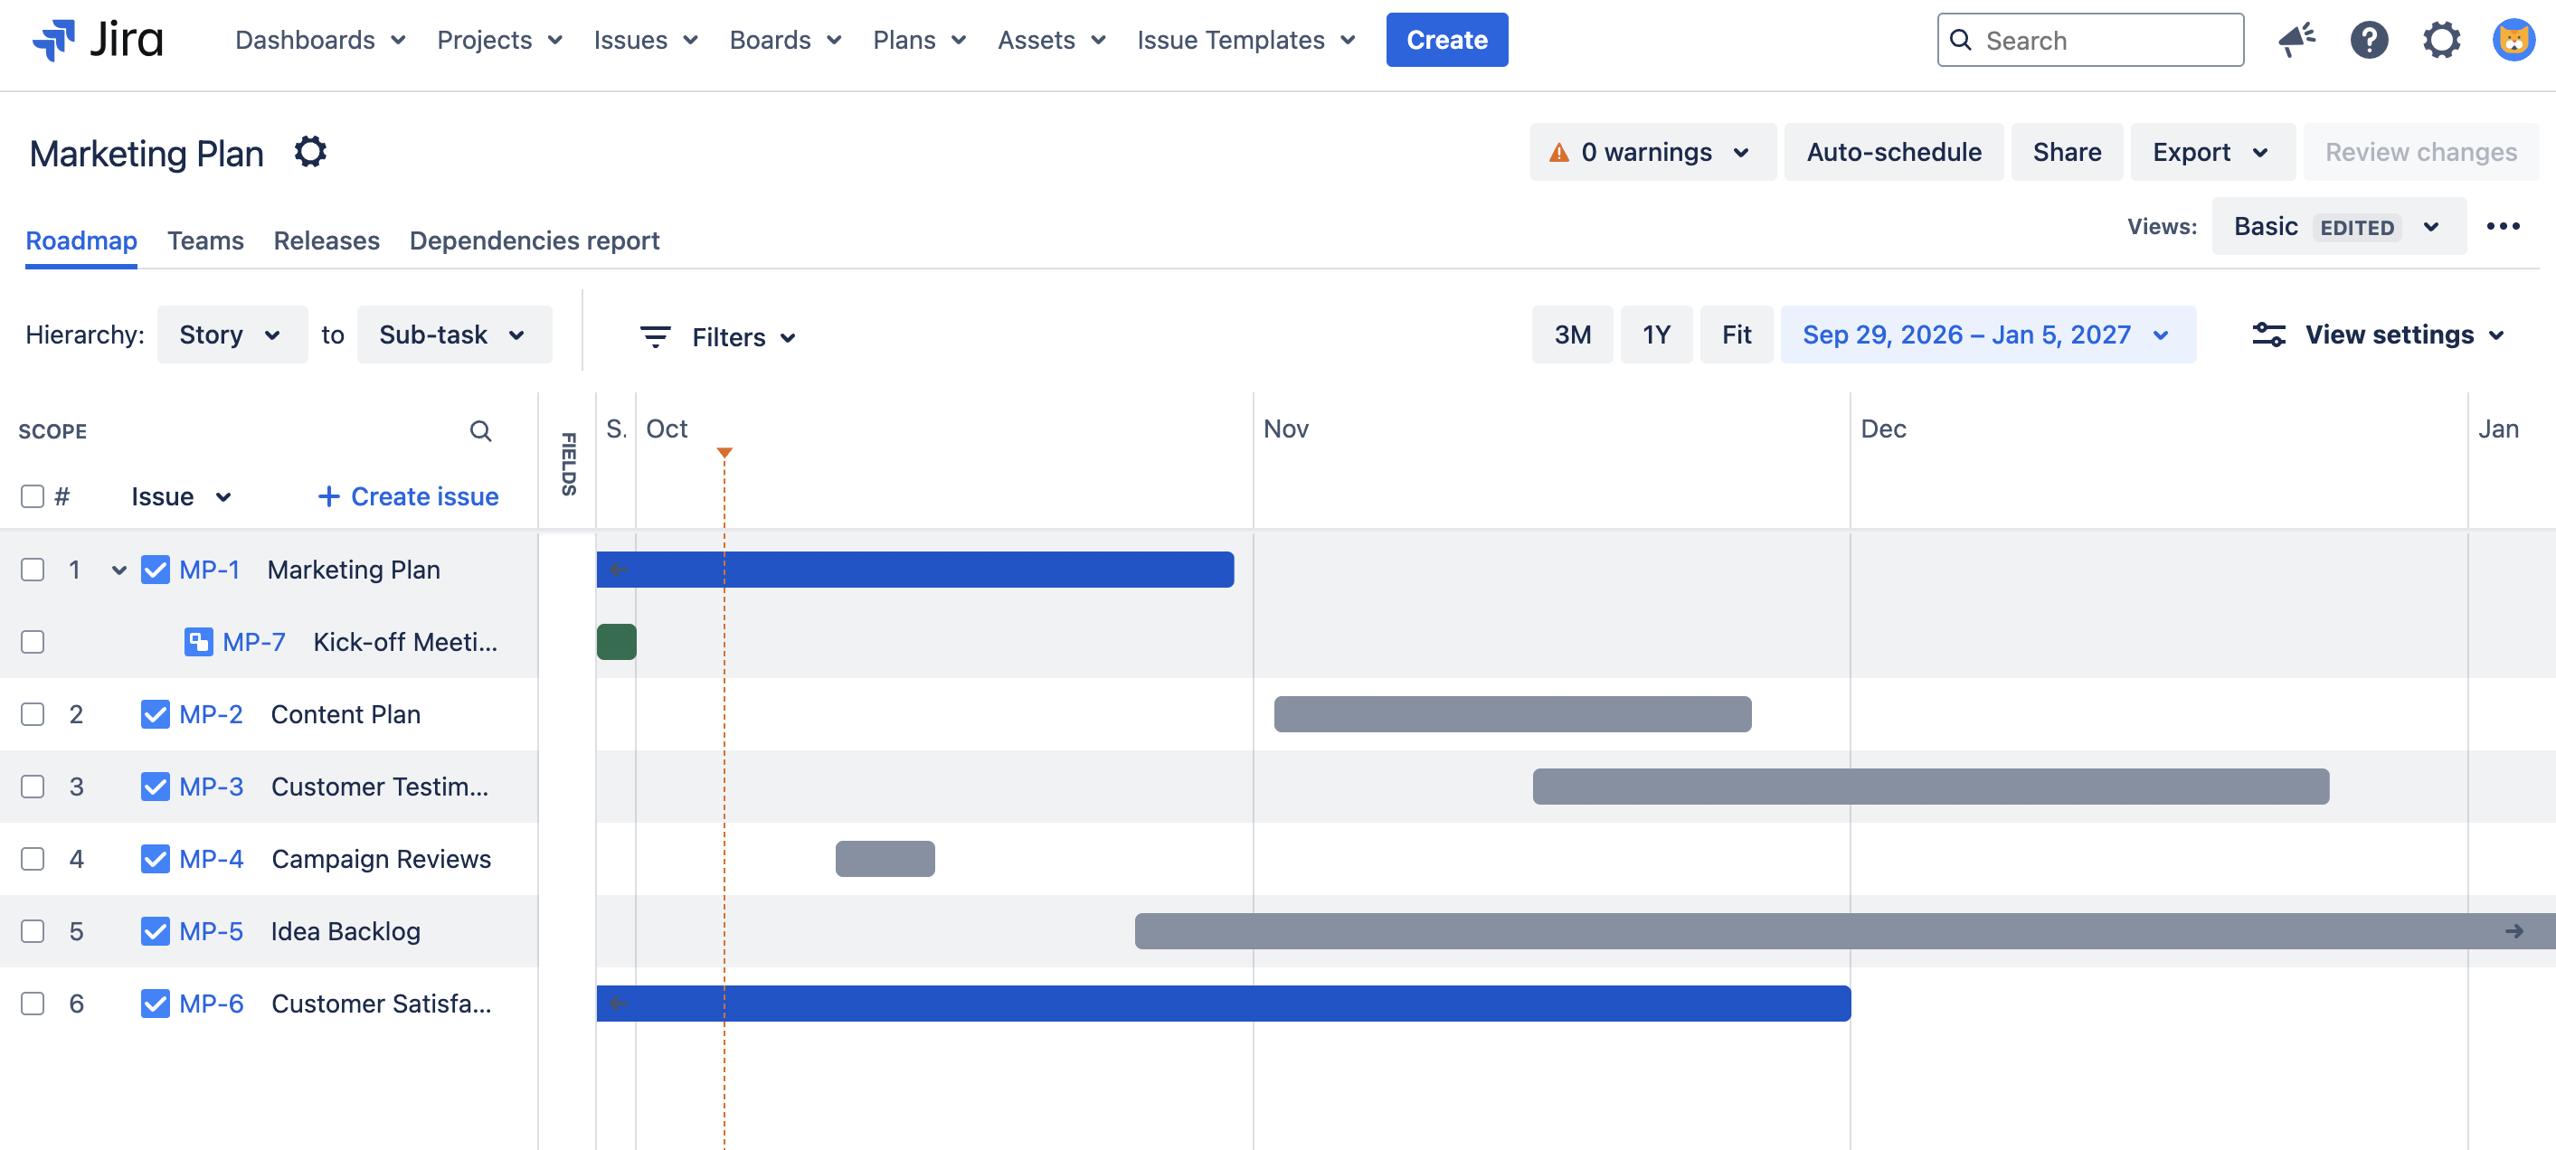Expand the Export dropdown
The width and height of the screenshot is (2556, 1150).
tap(2211, 152)
